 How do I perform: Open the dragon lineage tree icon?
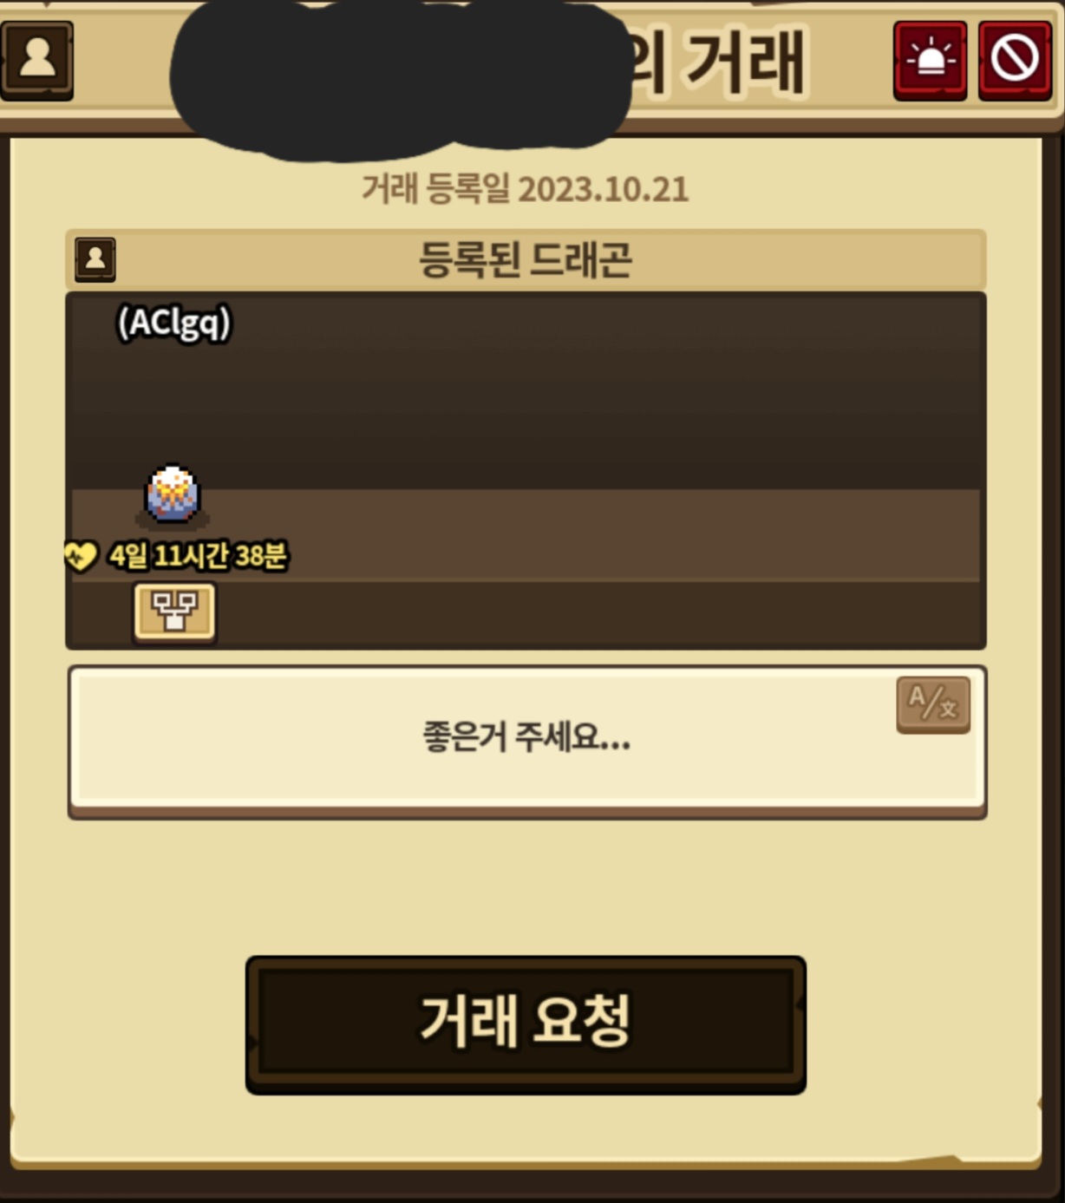174,612
